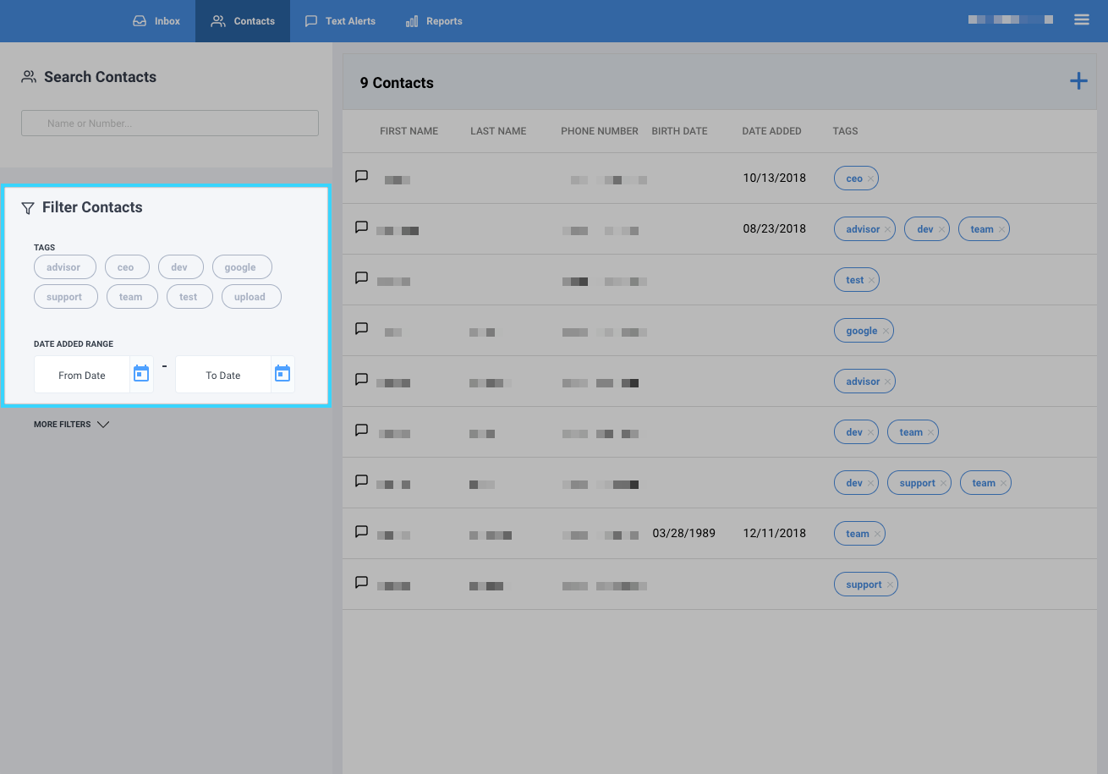Select the date added 08/23/2018
The width and height of the screenshot is (1108, 774).
point(774,228)
